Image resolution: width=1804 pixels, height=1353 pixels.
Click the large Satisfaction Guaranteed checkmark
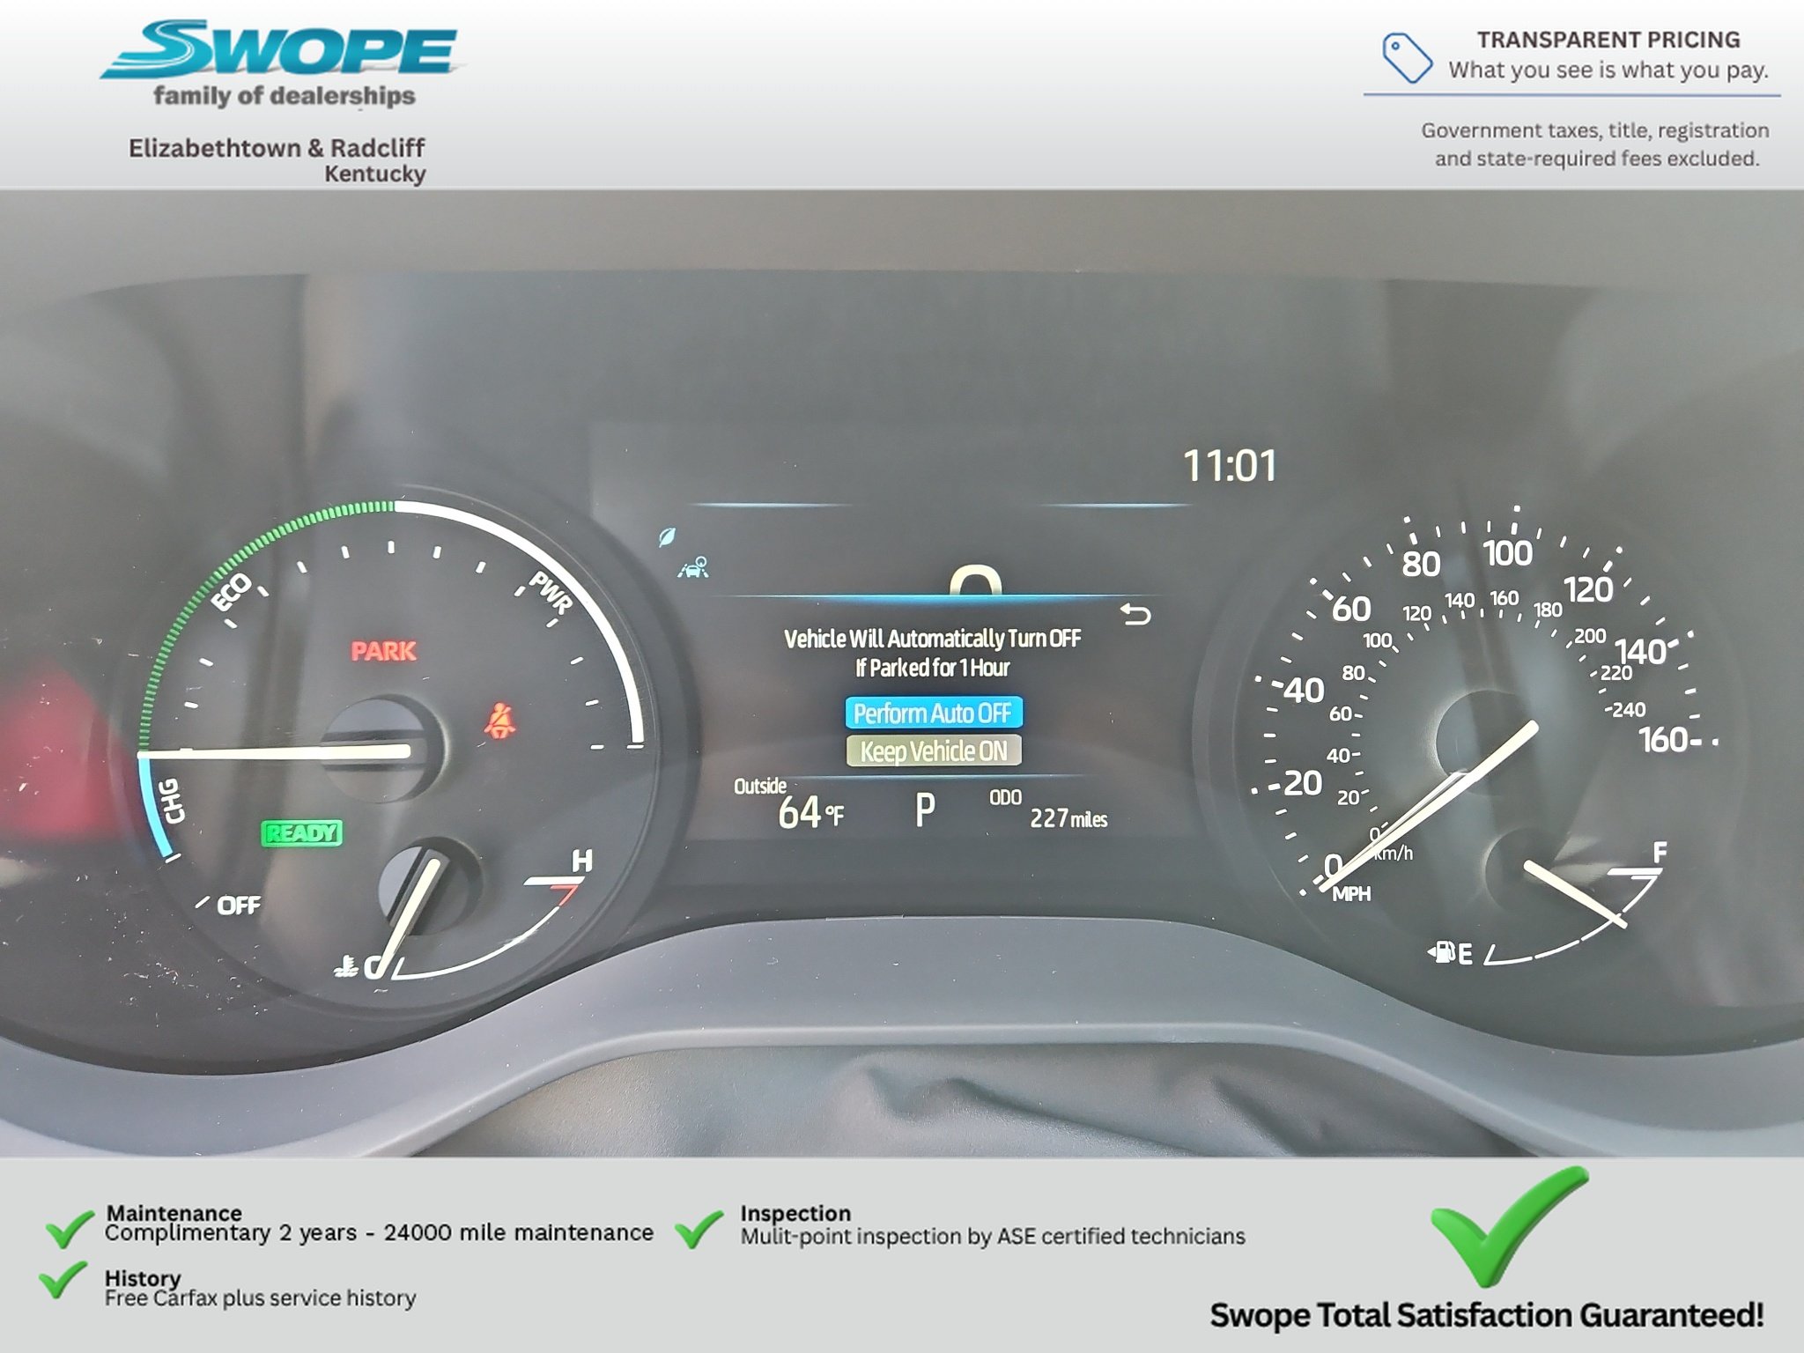(1510, 1226)
